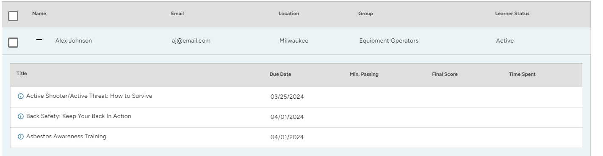Click info icon beside Back Safety course
Viewport: 603px width, 156px height.
(20, 116)
